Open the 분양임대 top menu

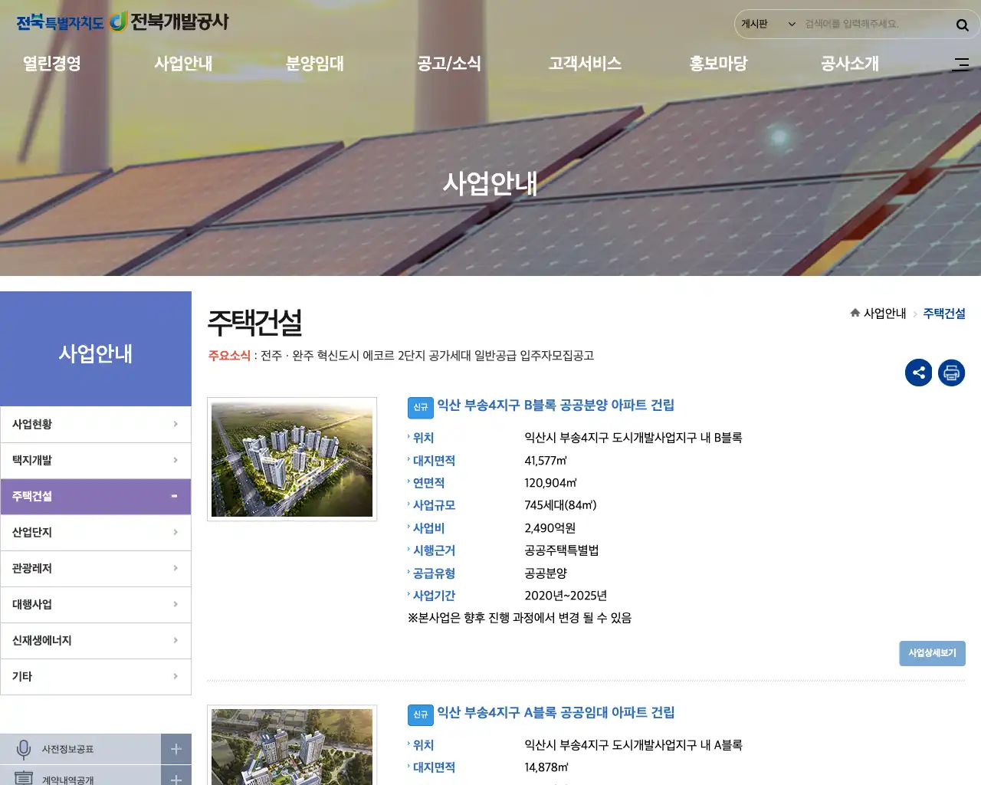tap(315, 64)
